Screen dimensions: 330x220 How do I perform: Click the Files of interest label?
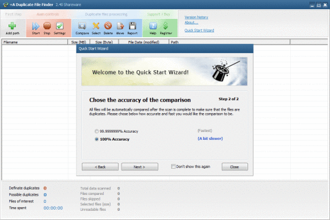coord(21,201)
